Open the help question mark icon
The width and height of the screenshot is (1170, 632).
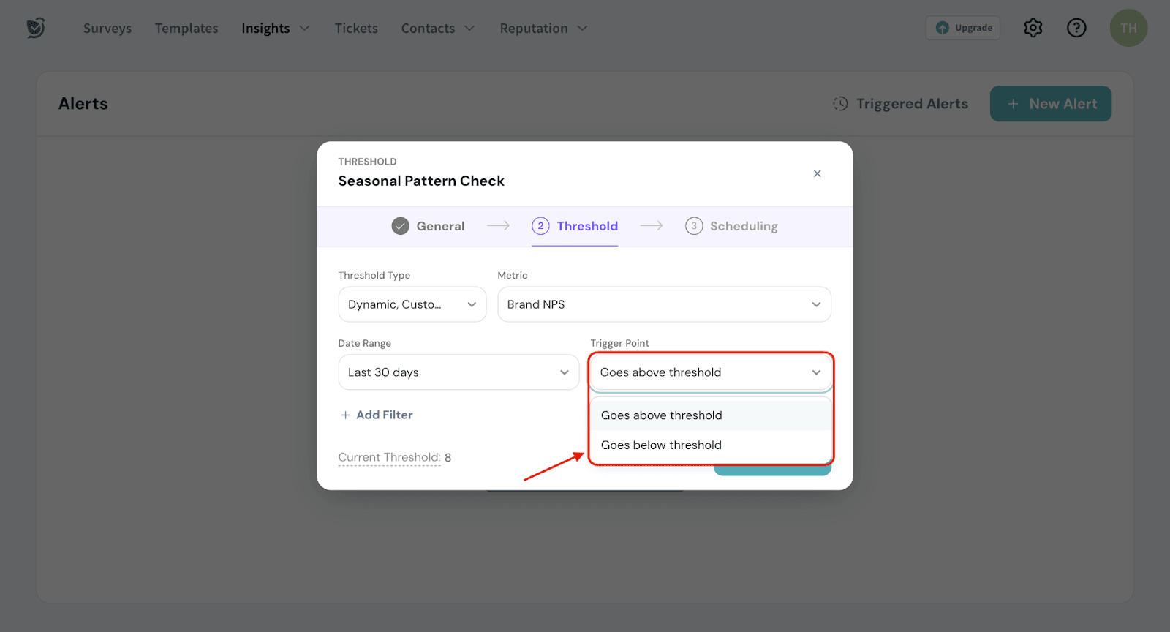pyautogui.click(x=1076, y=28)
